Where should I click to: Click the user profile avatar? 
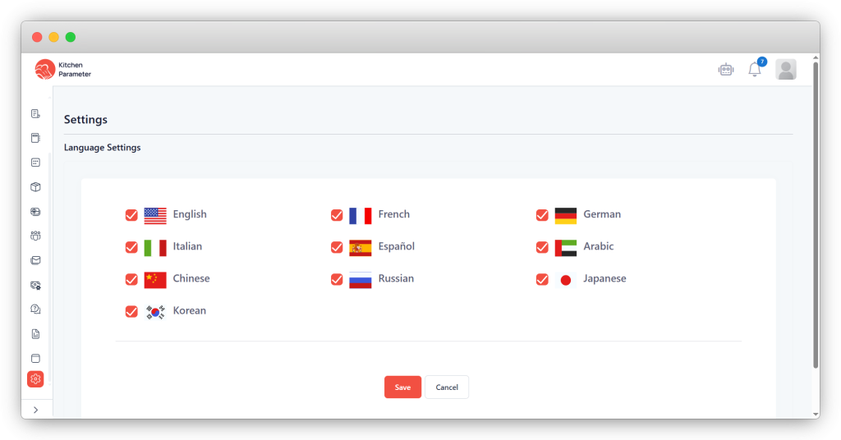pos(786,70)
